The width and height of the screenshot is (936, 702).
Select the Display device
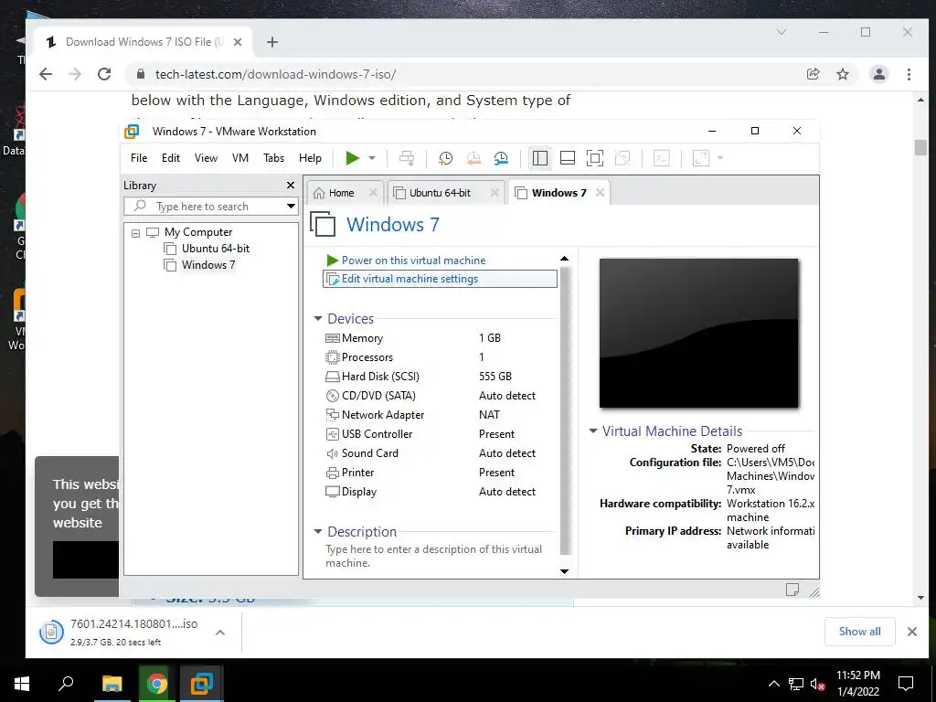pos(440,491)
